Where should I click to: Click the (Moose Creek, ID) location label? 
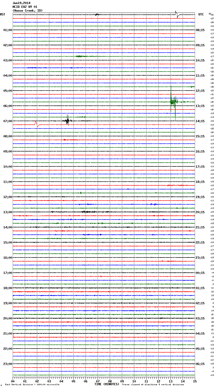pos(28,11)
